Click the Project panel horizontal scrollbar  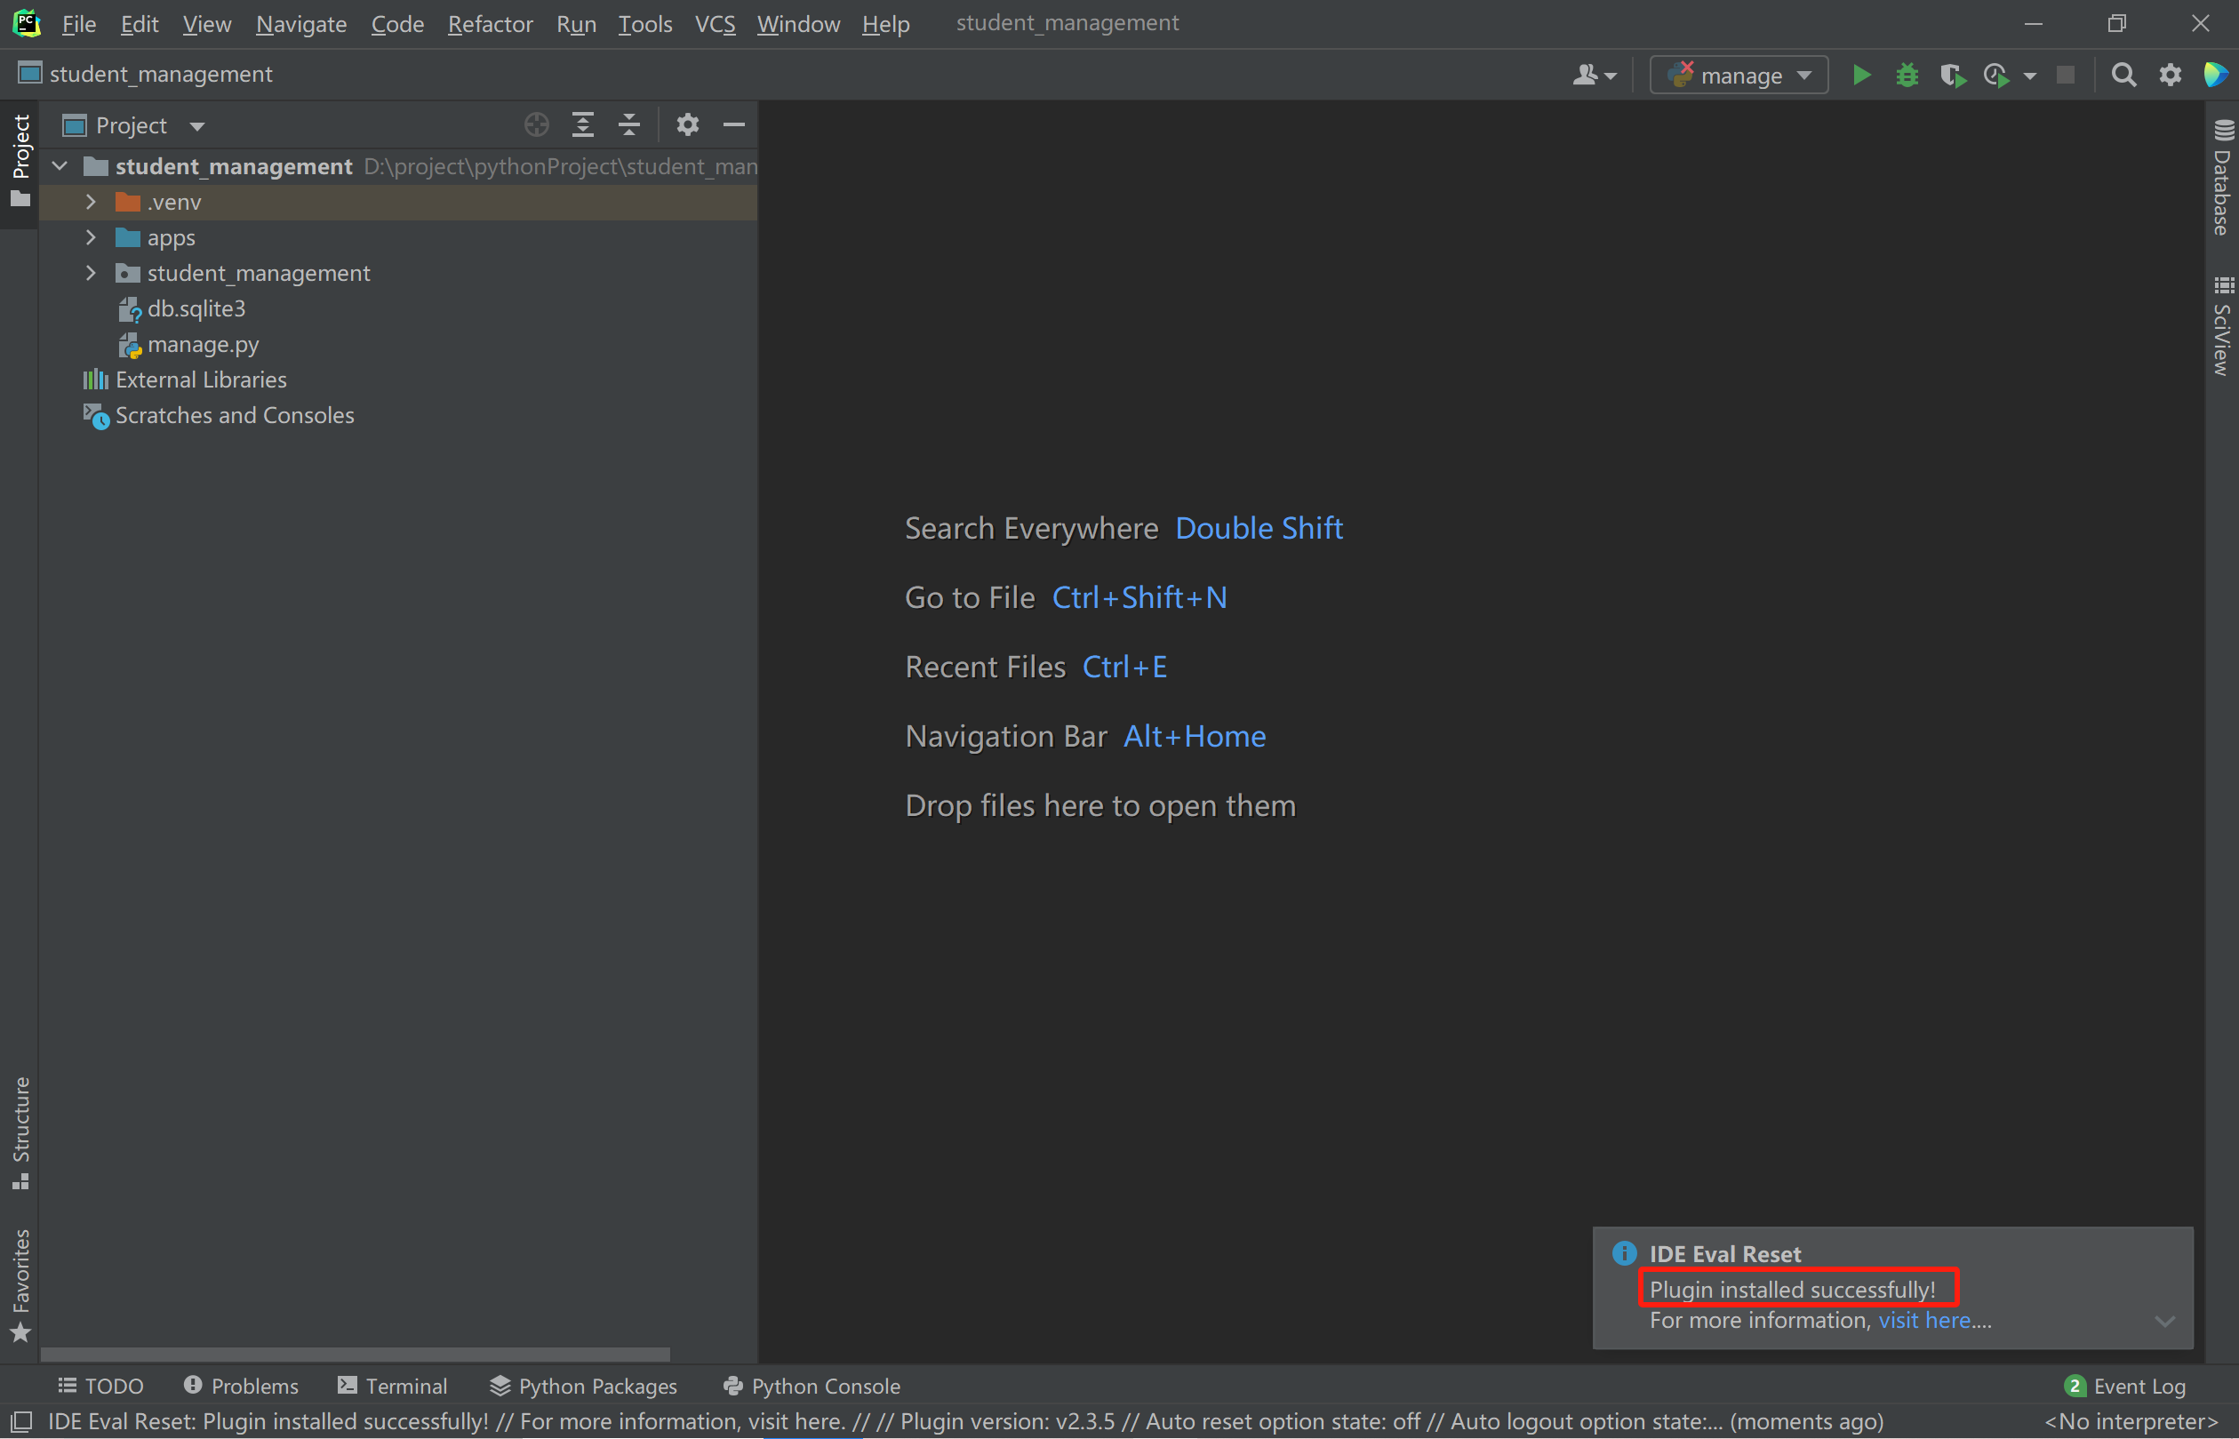point(356,1354)
